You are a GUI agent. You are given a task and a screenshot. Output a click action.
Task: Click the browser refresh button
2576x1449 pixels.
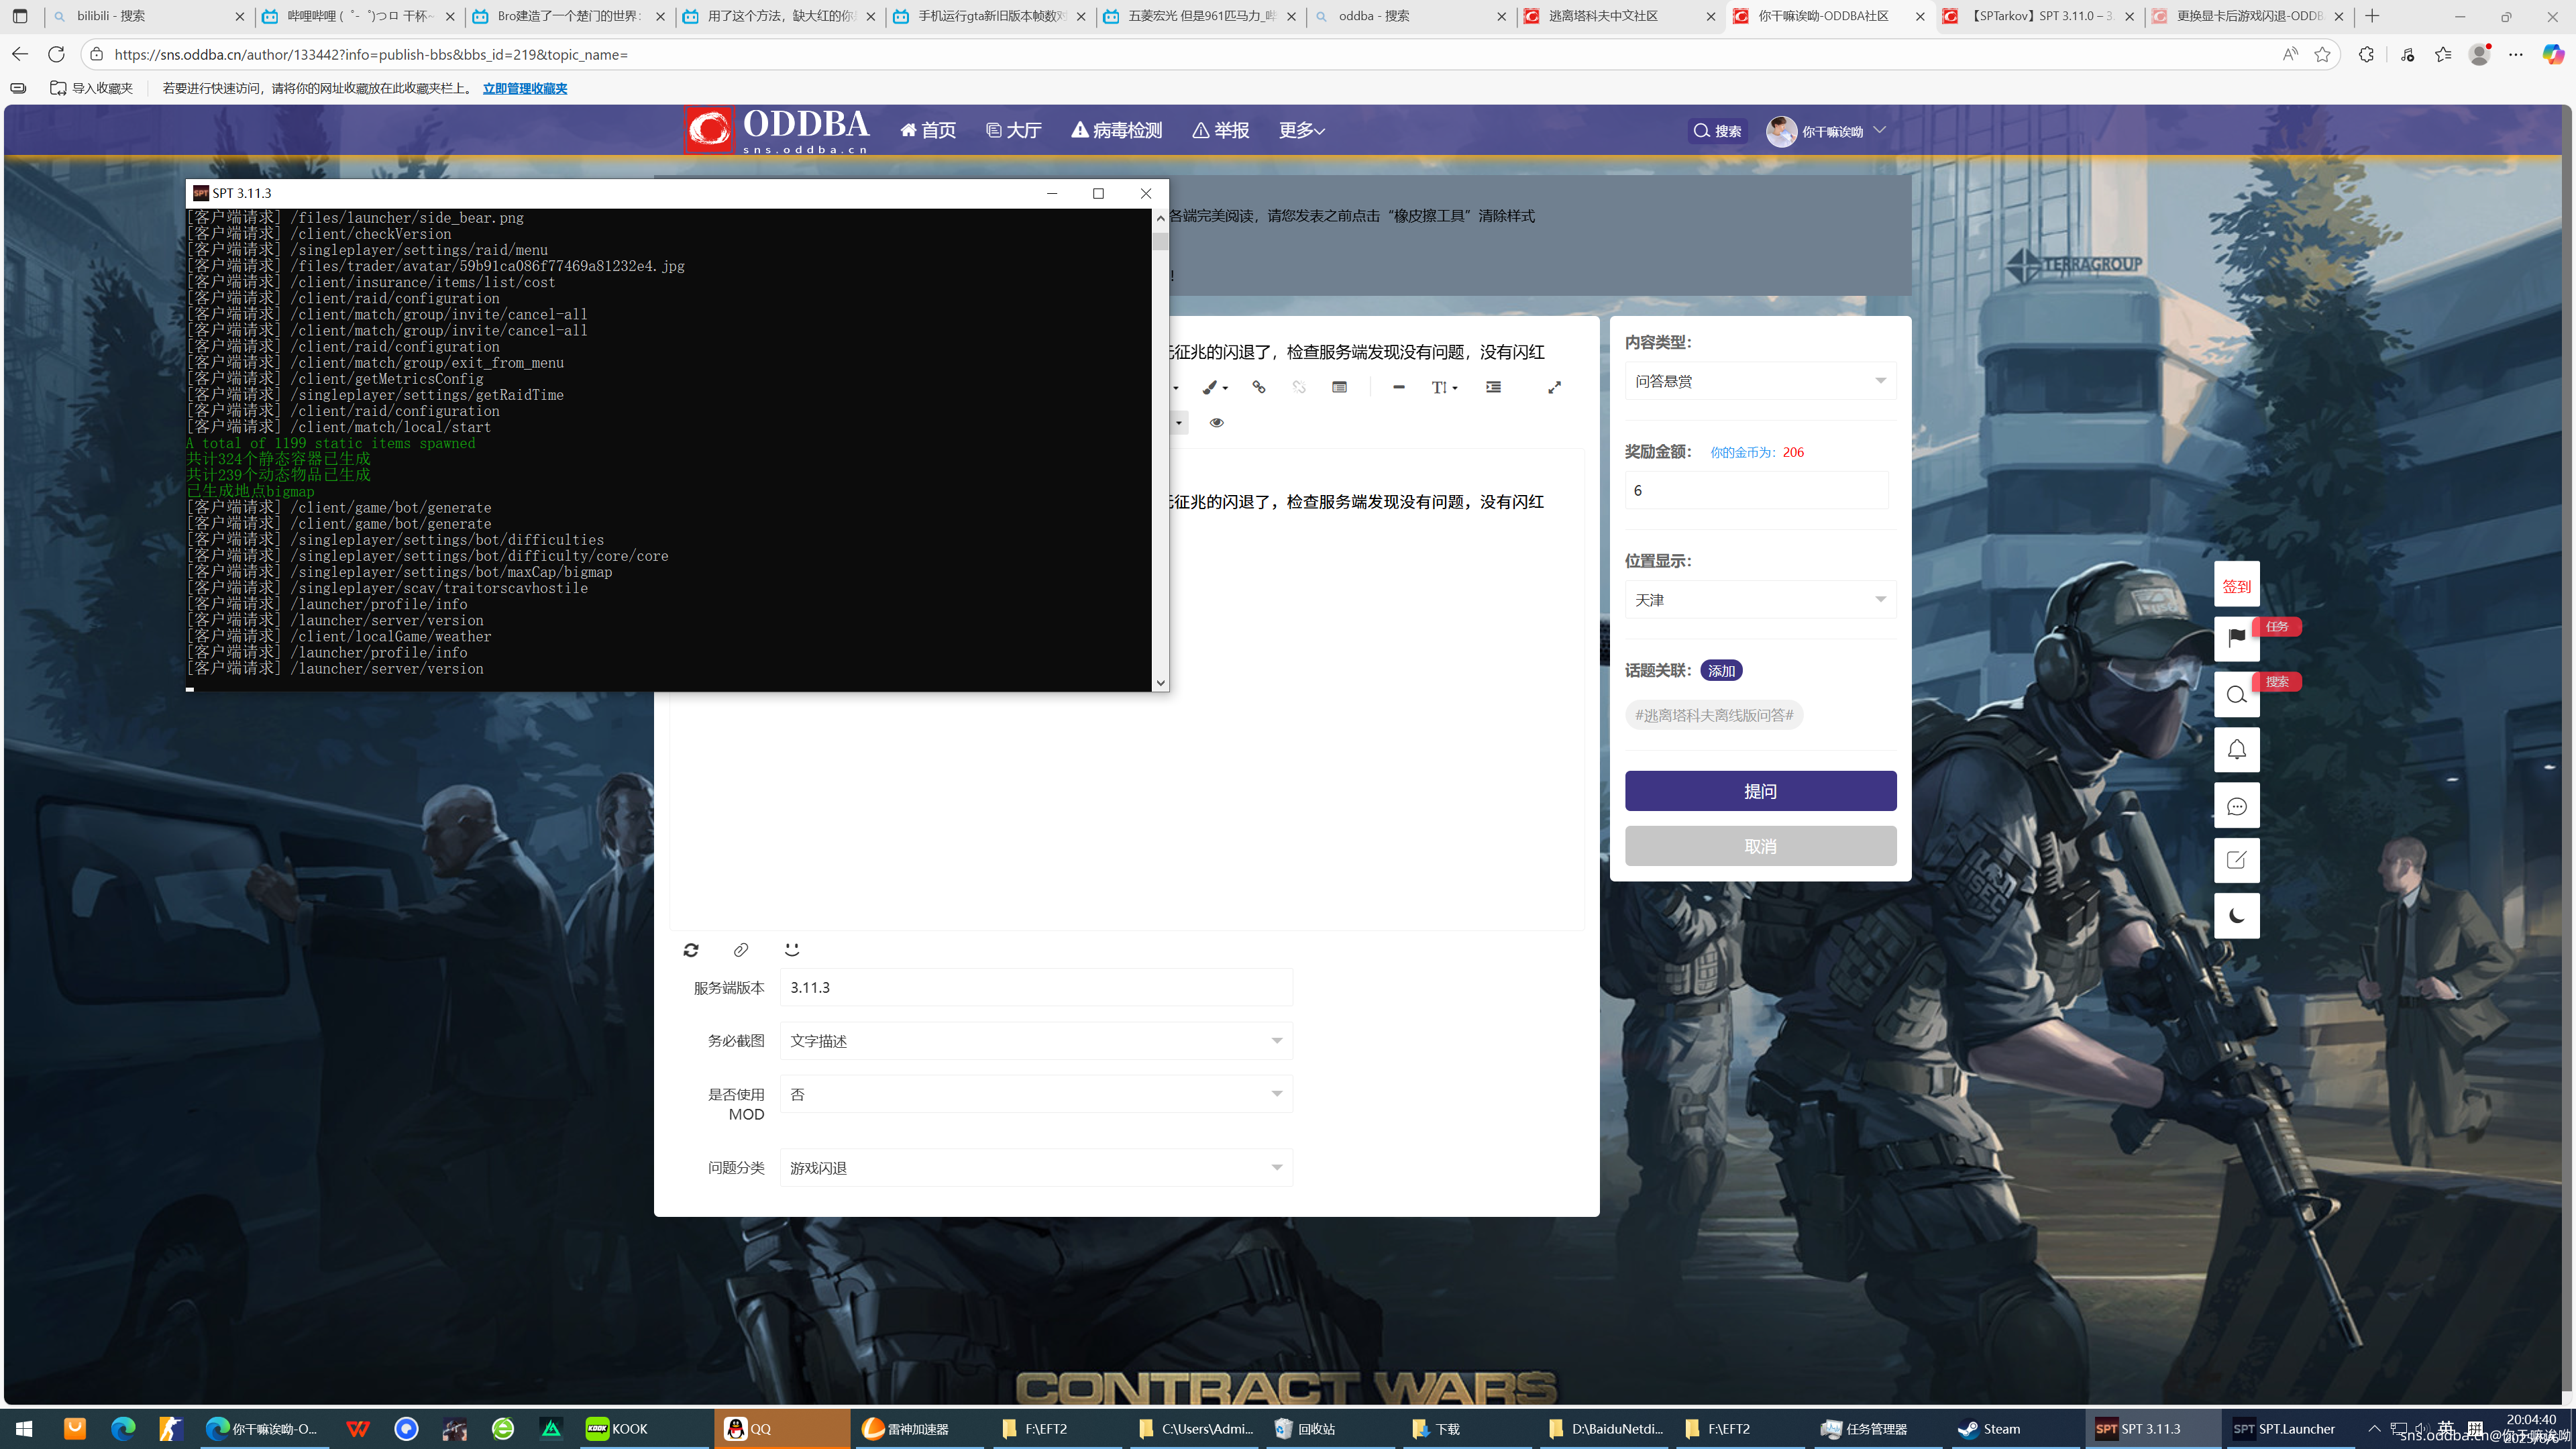point(56,54)
